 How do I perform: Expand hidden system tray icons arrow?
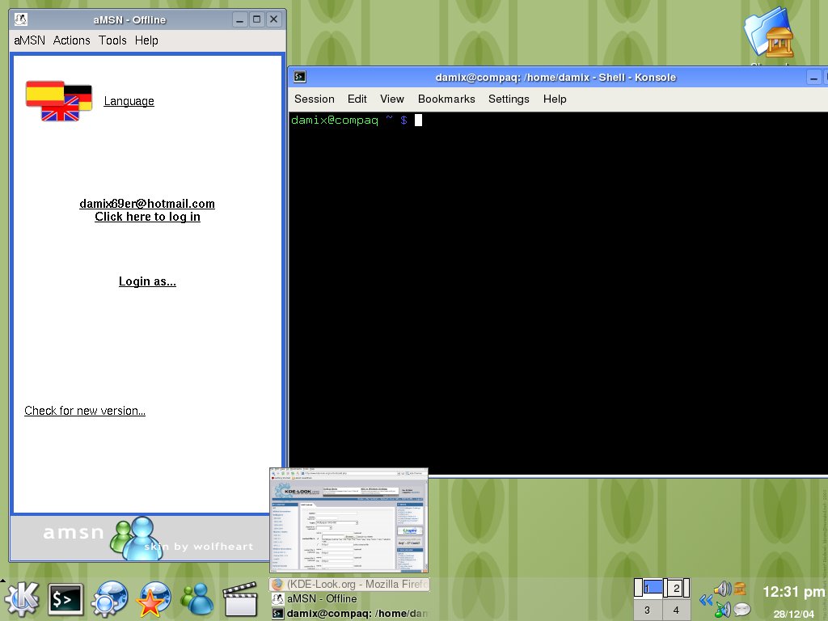[x=706, y=599]
